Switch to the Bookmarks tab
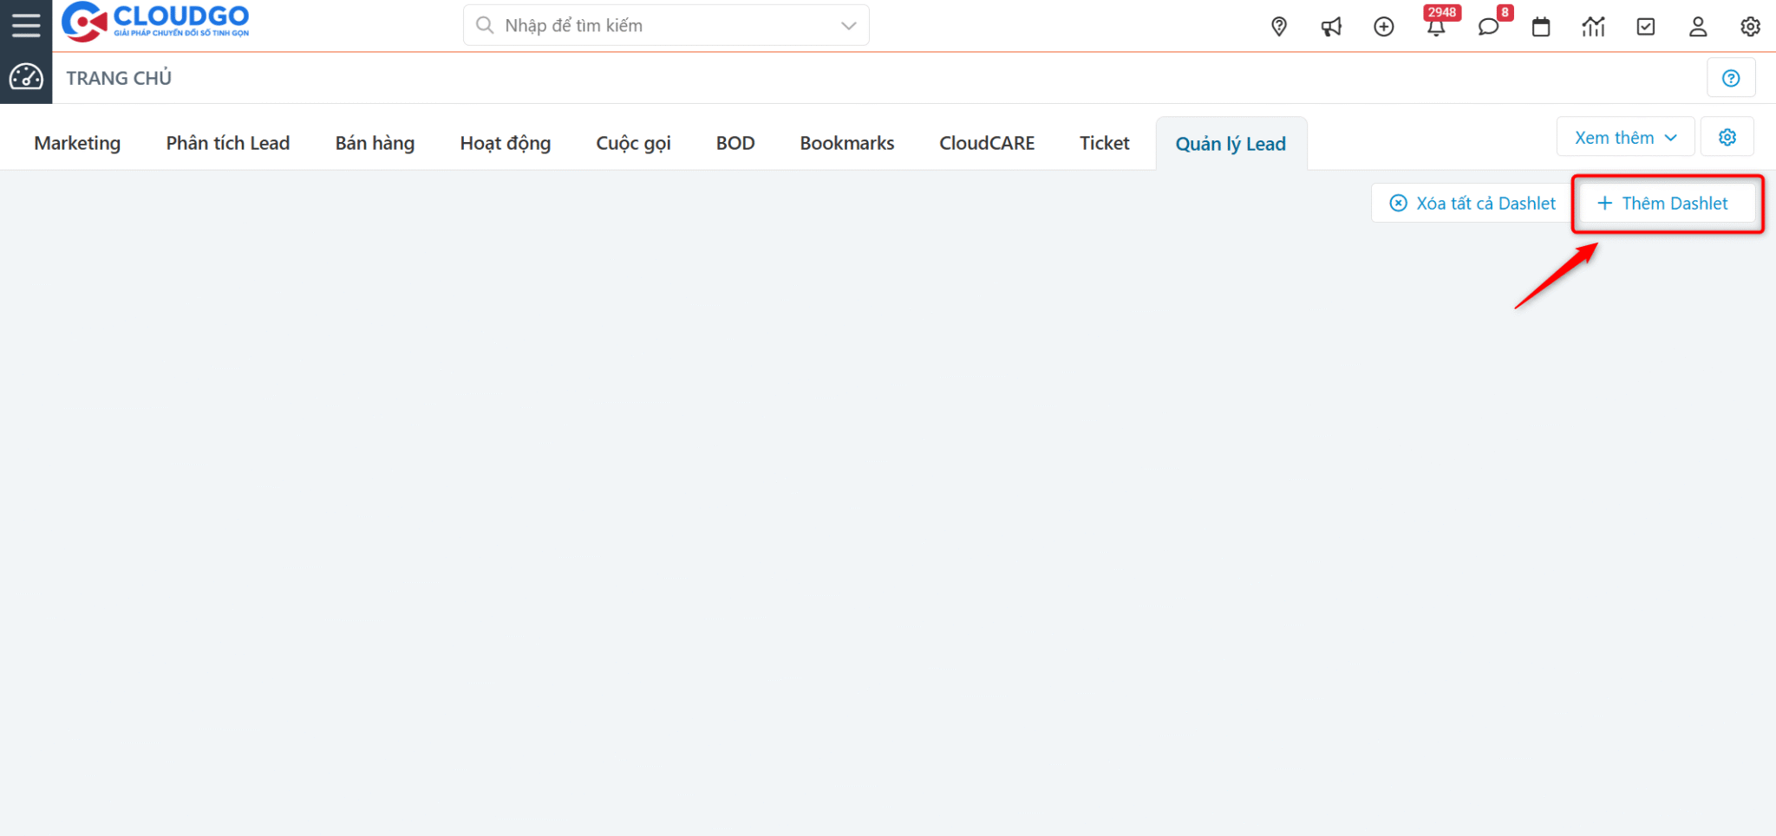The height and width of the screenshot is (836, 1776). [x=847, y=143]
